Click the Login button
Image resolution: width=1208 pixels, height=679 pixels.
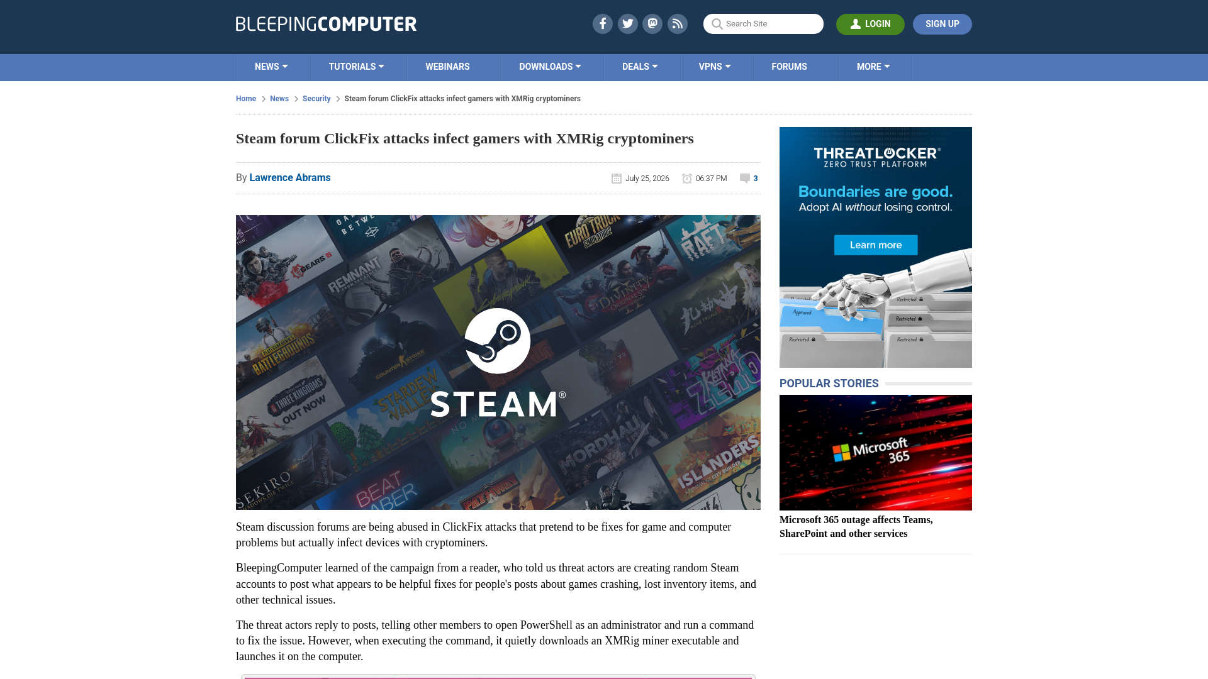tap(870, 24)
